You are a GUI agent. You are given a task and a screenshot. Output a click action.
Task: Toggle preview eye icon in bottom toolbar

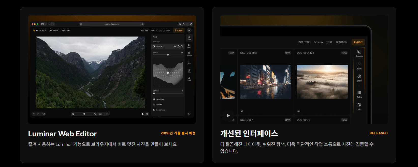[147, 114]
